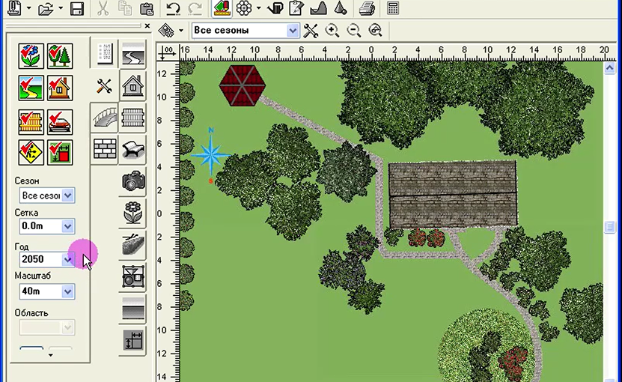This screenshot has height=382, width=622.
Task: Expand the small arrow below the panel
Action: point(50,355)
